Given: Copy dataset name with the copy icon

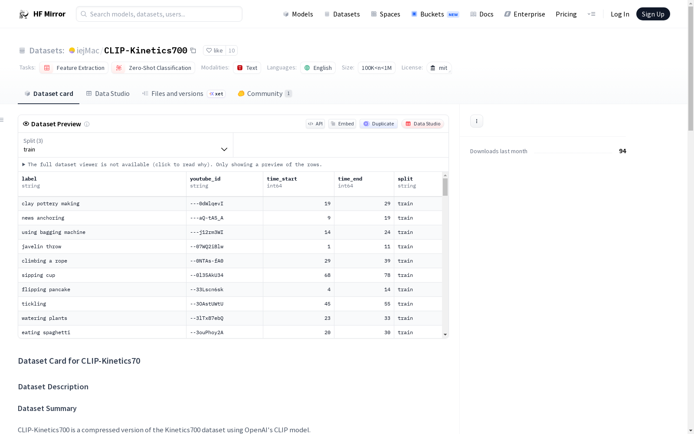Looking at the screenshot, I should (193, 50).
